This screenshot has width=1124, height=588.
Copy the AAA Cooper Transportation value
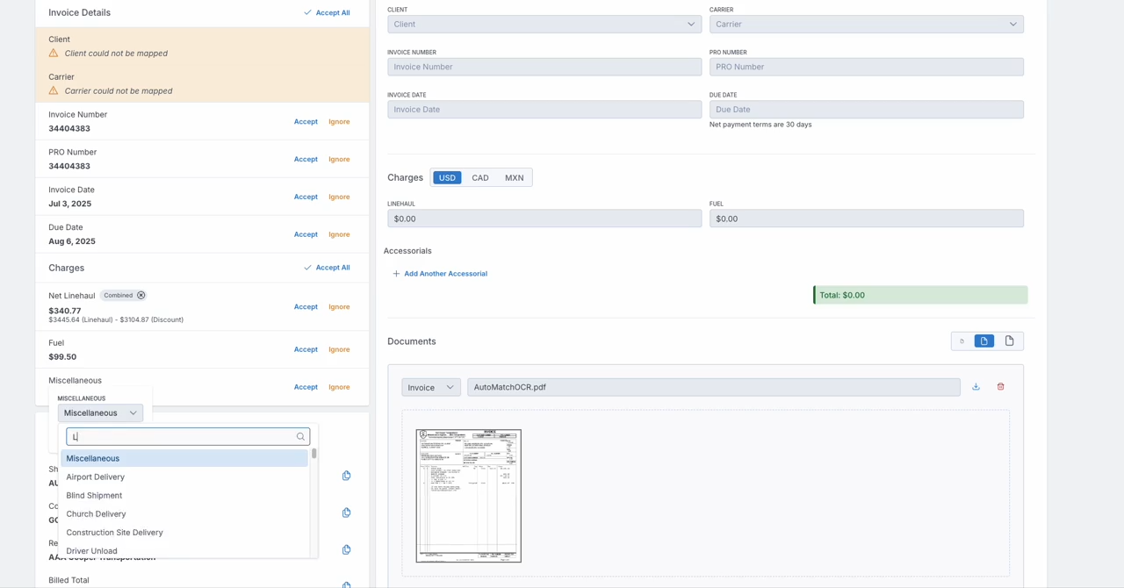point(346,549)
